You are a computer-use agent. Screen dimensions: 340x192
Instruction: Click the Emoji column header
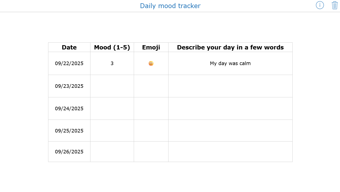click(x=151, y=47)
